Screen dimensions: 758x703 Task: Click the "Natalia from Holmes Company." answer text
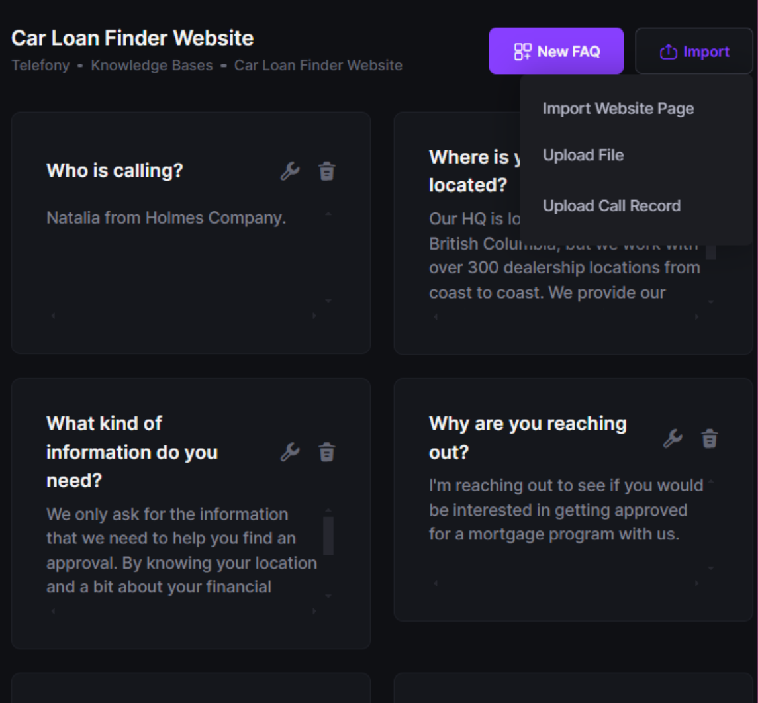pos(166,218)
